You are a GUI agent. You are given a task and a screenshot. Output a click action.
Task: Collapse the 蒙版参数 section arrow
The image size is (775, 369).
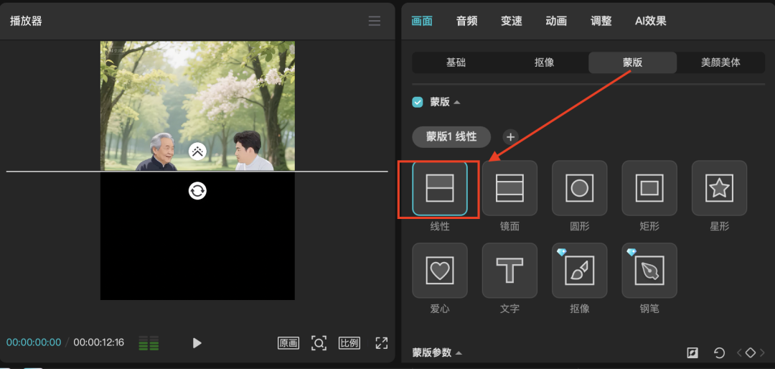459,353
